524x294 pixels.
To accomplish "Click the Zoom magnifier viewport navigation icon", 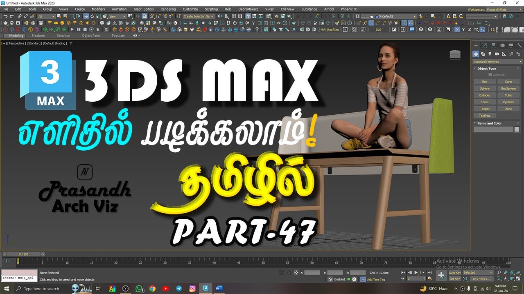I will coord(499,272).
